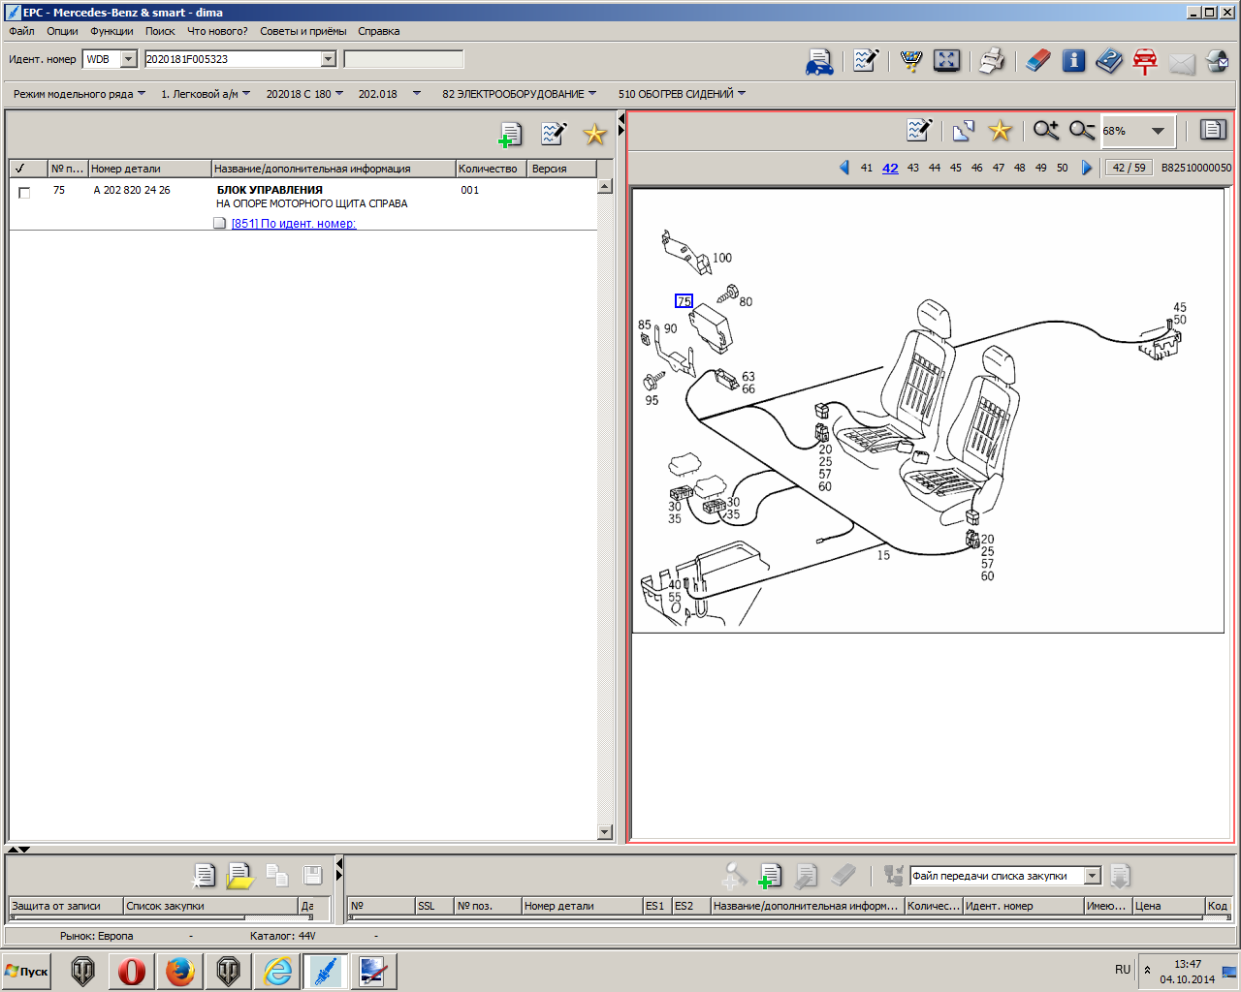Viewport: 1241px width, 992px height.
Task: Click the Пуск start button
Action: (x=28, y=972)
